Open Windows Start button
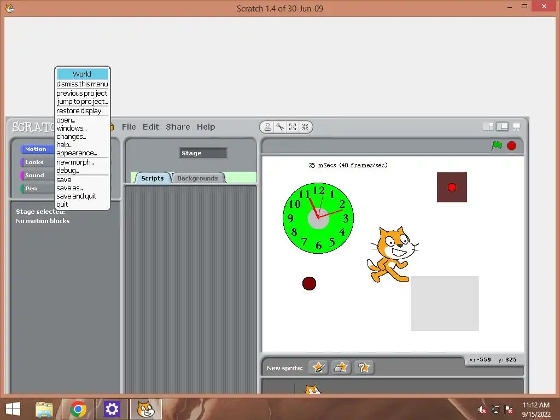 (13, 409)
